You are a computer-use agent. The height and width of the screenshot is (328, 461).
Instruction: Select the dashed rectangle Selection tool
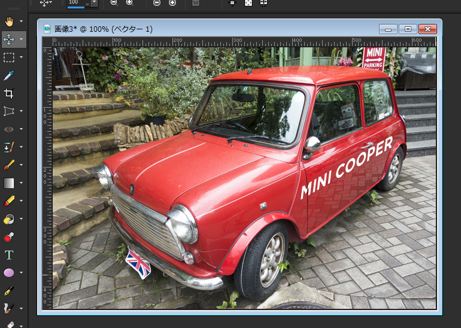coord(9,57)
